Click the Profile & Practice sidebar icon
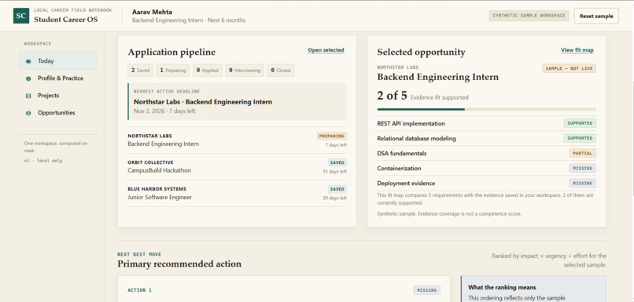 [28, 78]
